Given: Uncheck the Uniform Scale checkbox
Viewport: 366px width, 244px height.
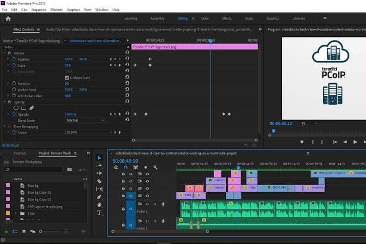Looking at the screenshot, I should pos(67,78).
